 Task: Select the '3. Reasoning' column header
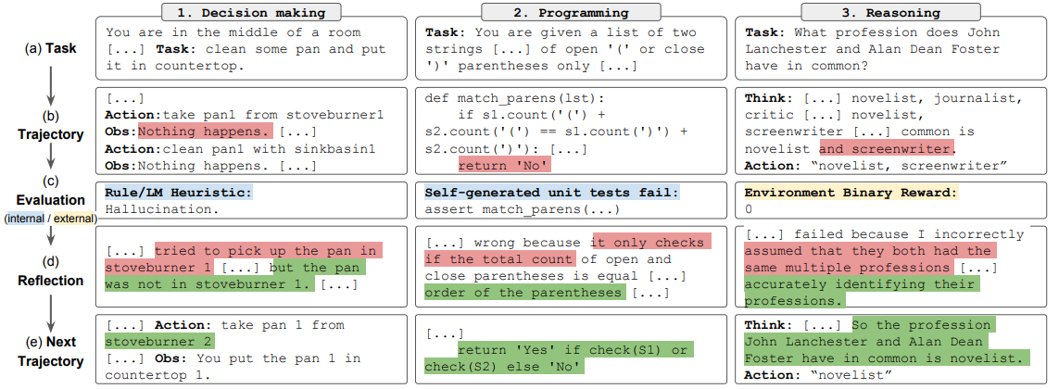tap(890, 12)
